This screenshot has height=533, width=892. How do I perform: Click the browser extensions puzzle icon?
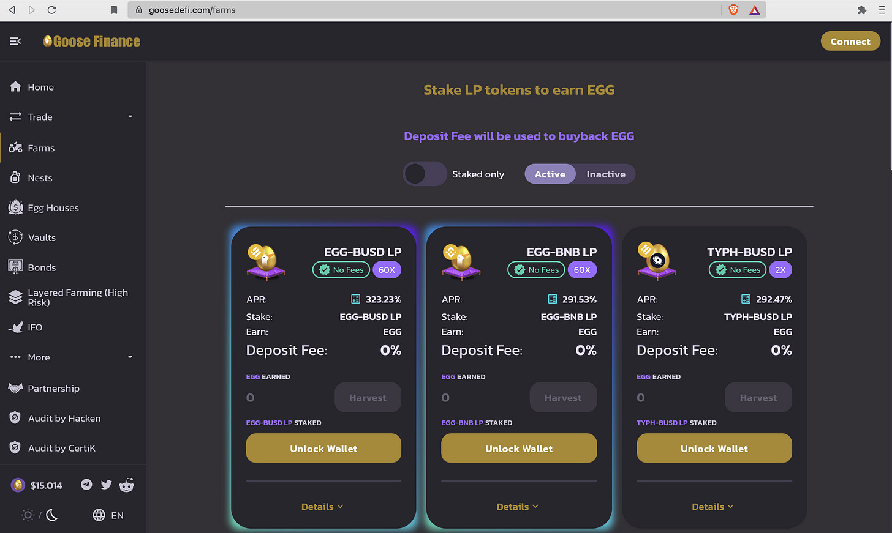point(862,10)
